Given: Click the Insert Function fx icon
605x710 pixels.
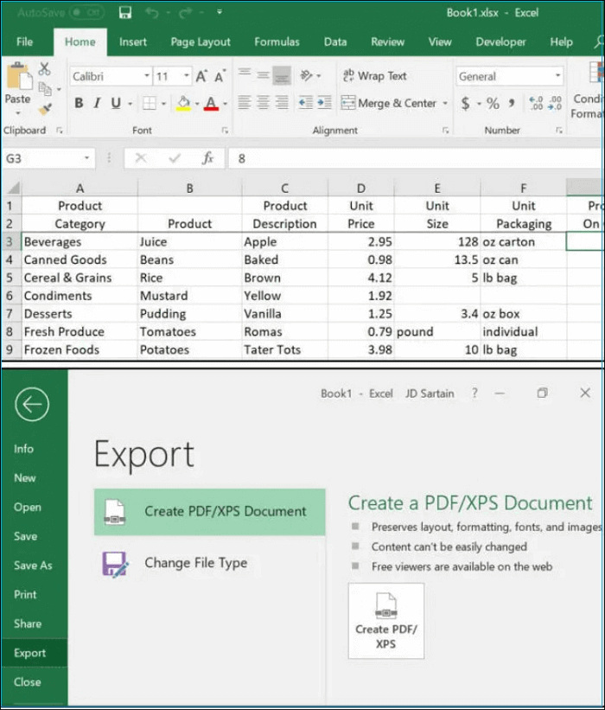Looking at the screenshot, I should point(207,158).
